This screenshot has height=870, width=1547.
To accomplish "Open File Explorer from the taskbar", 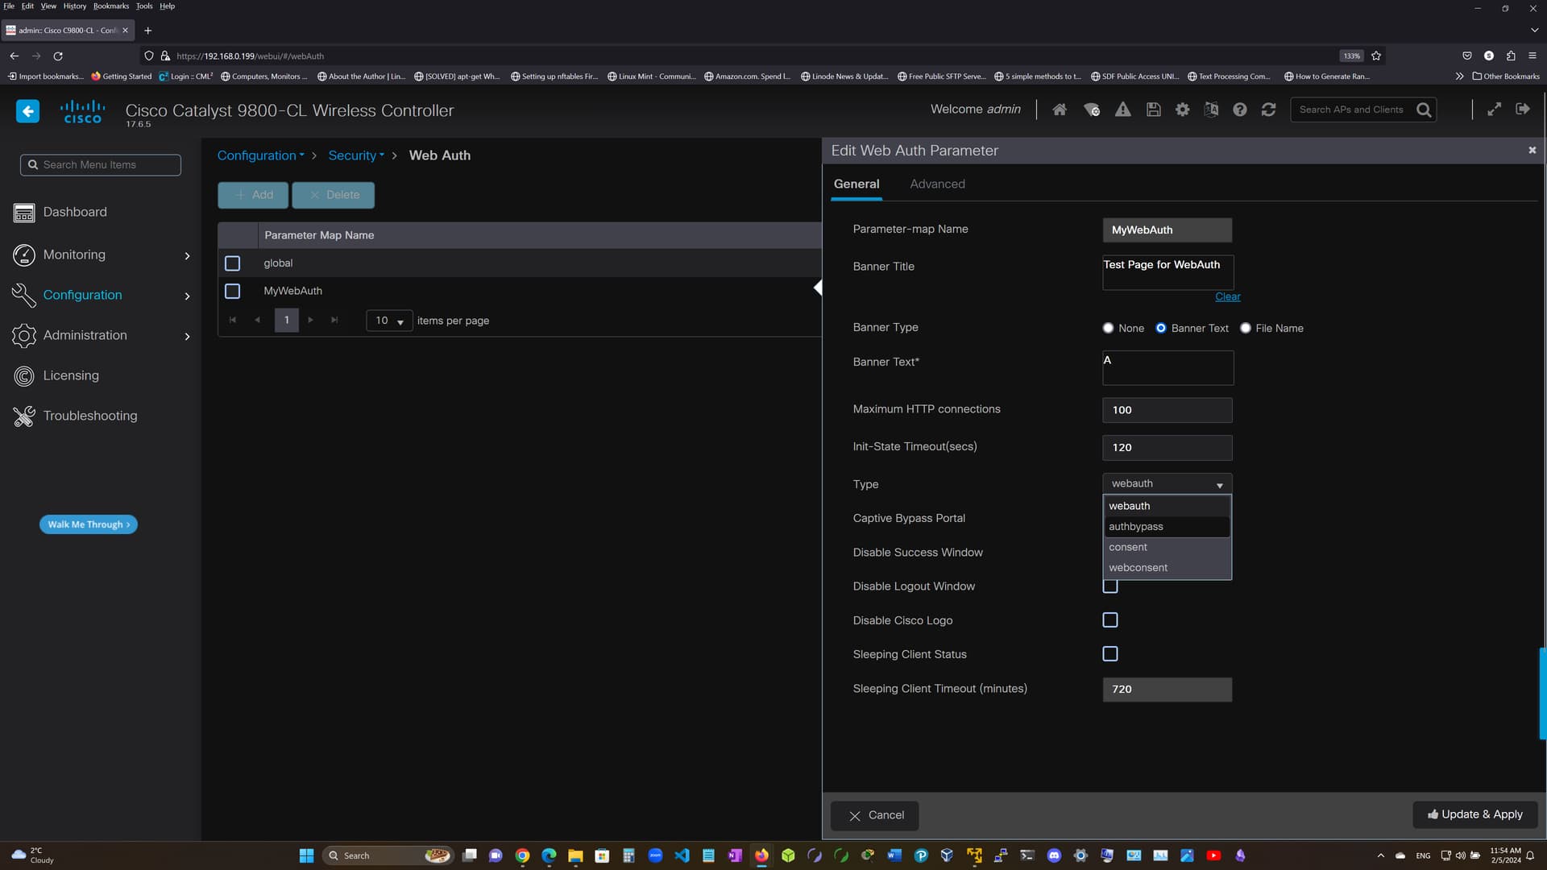I will coord(575,855).
